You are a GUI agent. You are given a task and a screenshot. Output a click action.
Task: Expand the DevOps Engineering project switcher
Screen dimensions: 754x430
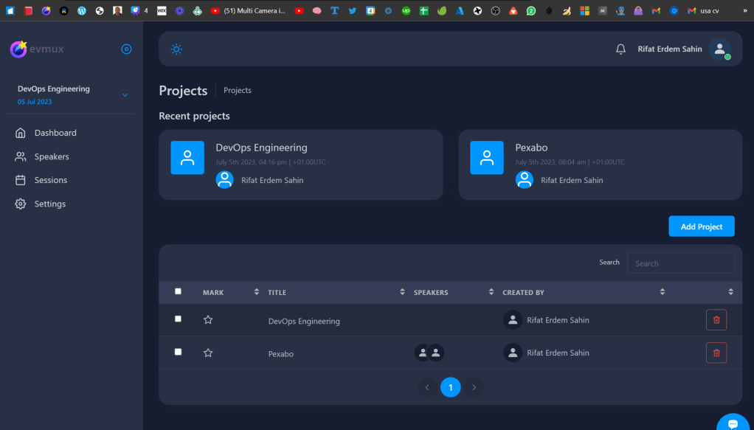tap(125, 95)
